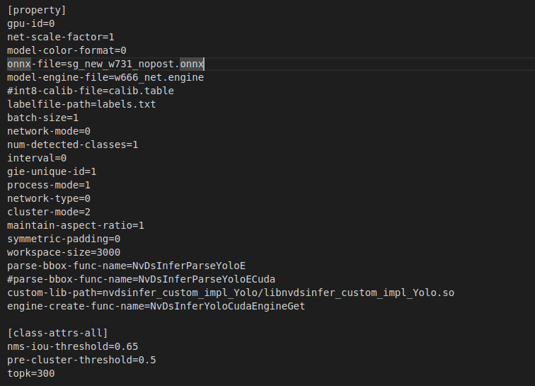Click on model-color-format=0 text
The image size is (535, 386).
pos(67,50)
